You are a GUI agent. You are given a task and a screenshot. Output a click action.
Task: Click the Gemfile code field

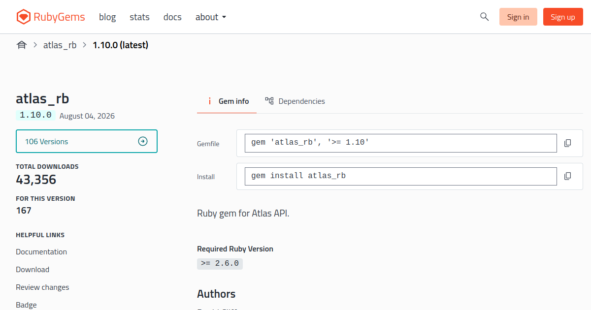click(401, 143)
